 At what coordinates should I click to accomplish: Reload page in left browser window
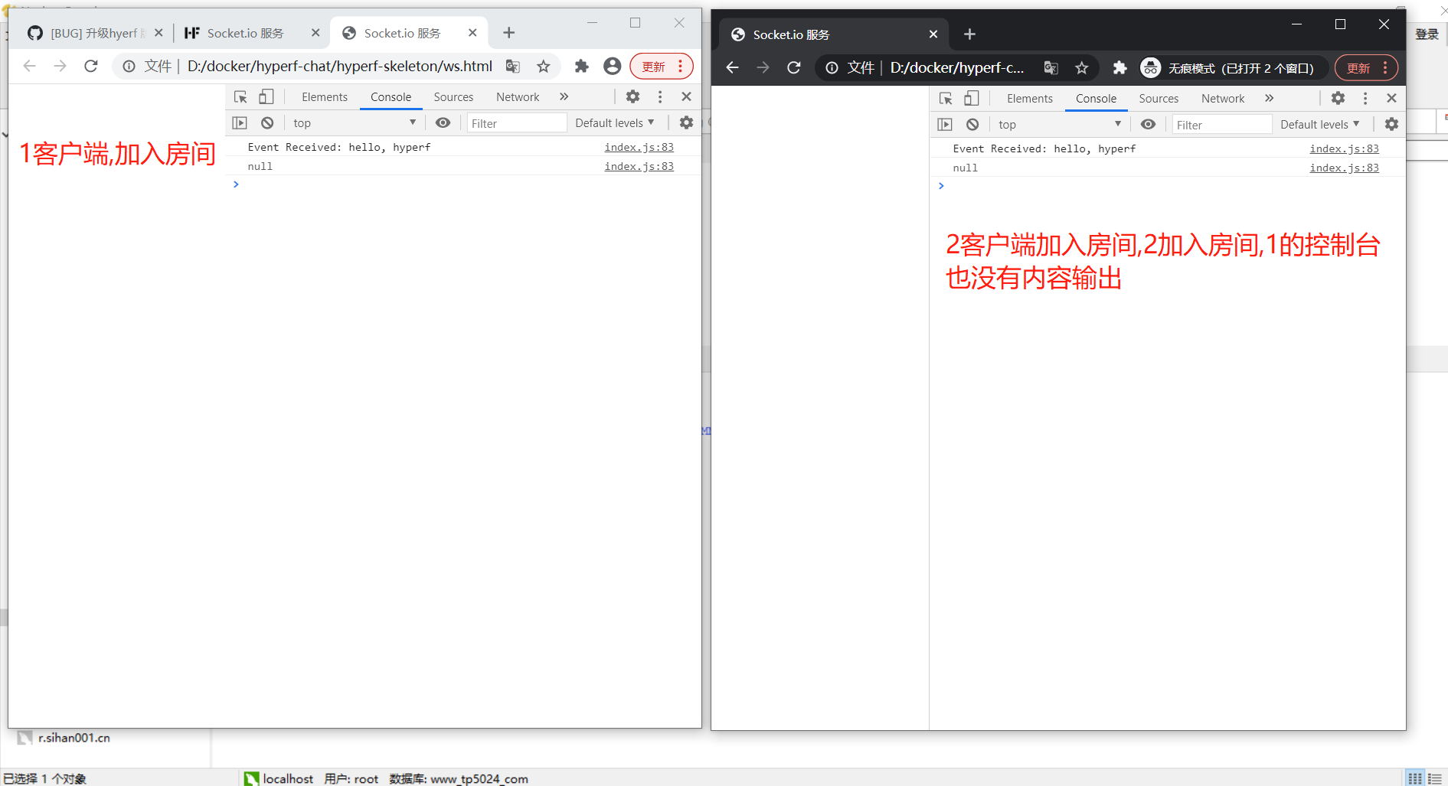91,66
